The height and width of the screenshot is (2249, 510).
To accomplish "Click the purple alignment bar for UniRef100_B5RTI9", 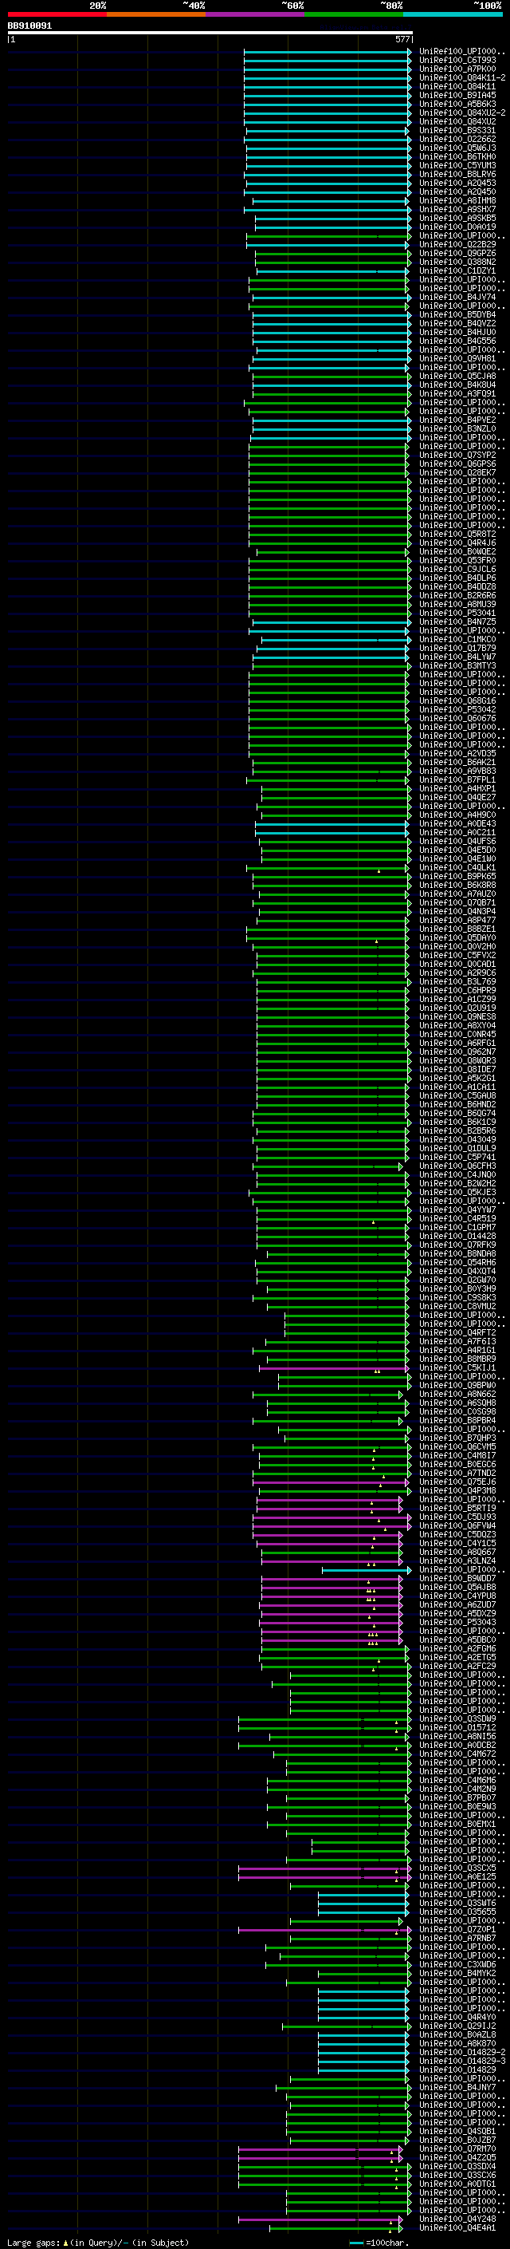I will click(330, 1508).
